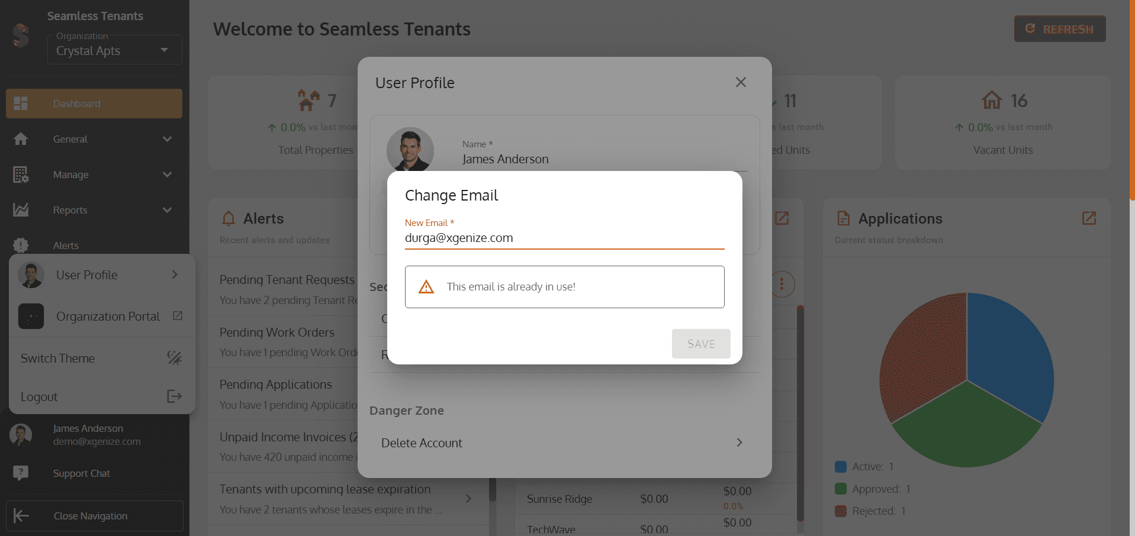1135x536 pixels.
Task: Open Organization Portal external link icon
Action: point(178,316)
